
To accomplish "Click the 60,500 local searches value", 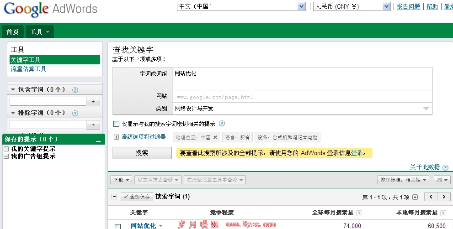I will (437, 226).
